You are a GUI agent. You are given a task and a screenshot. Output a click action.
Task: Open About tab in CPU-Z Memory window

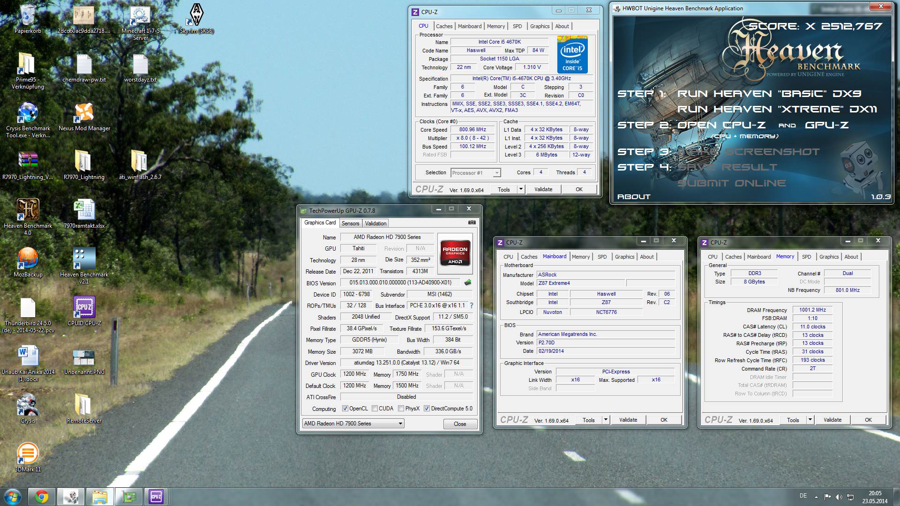[x=851, y=257]
